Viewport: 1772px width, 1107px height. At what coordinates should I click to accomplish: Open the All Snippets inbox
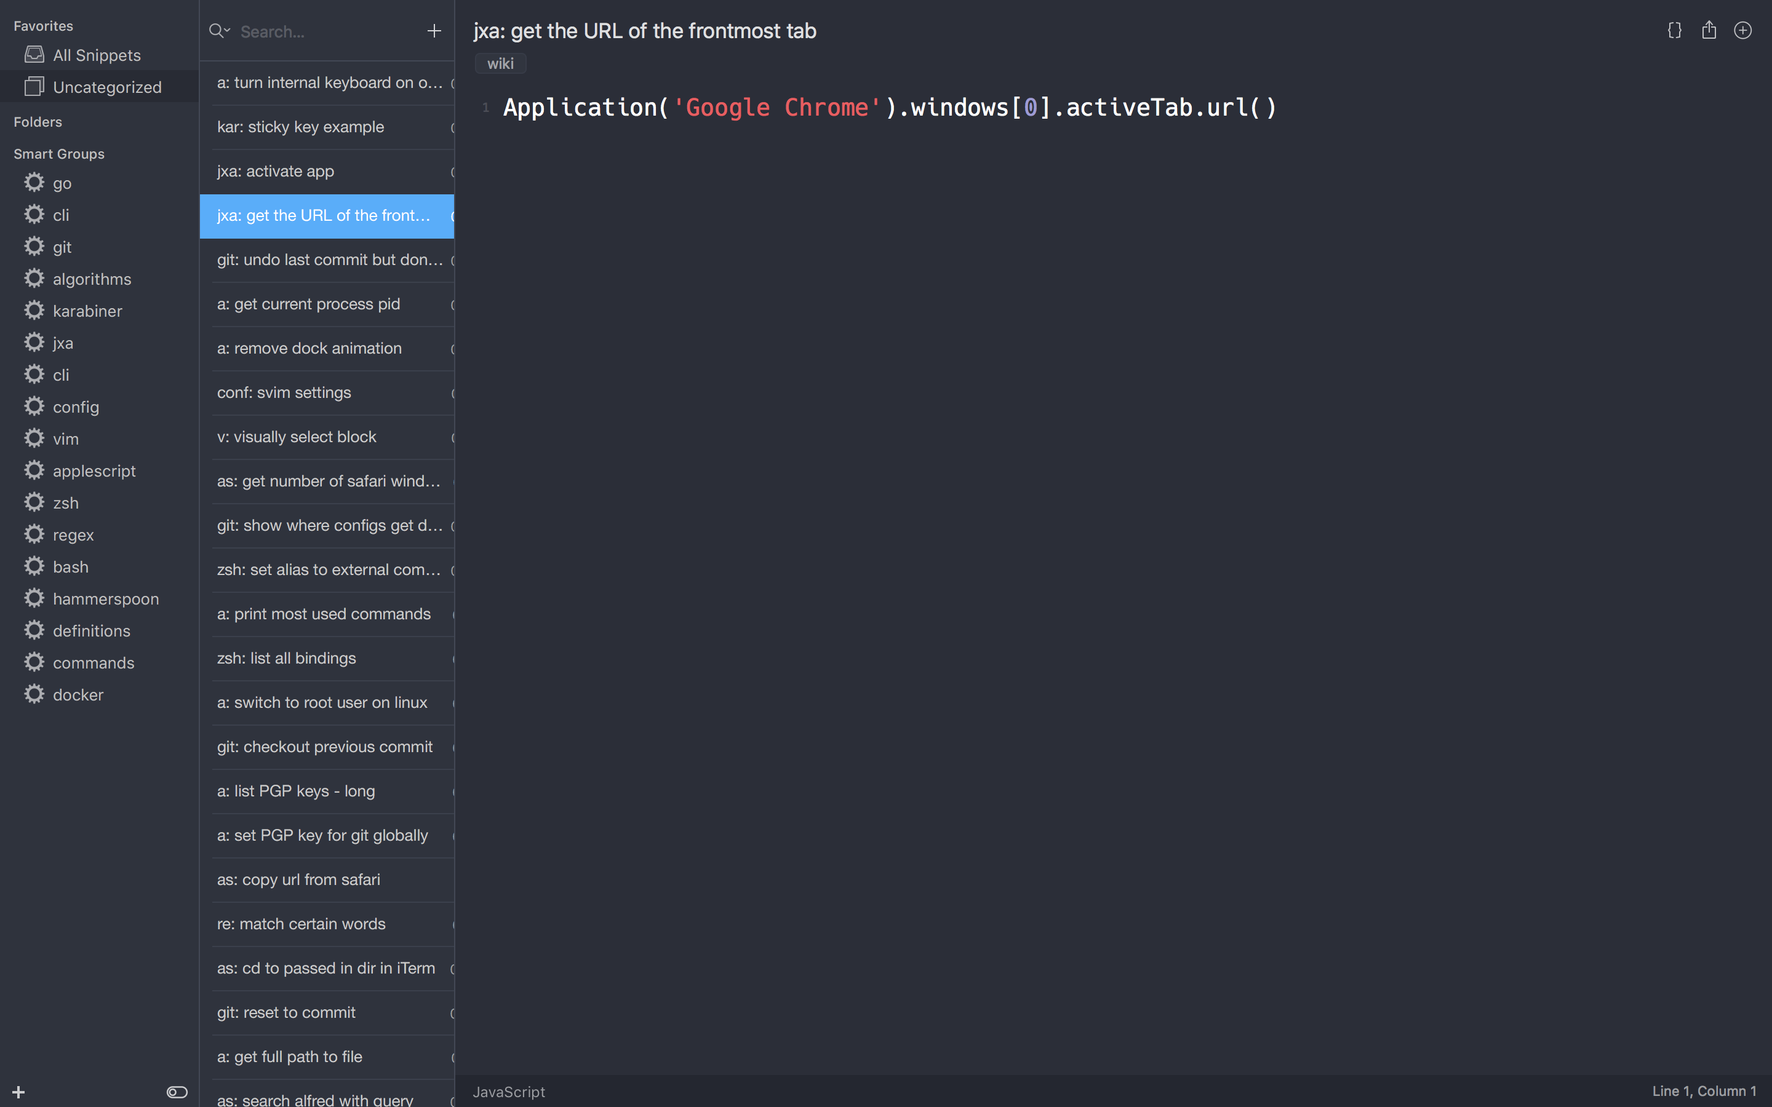(x=97, y=55)
